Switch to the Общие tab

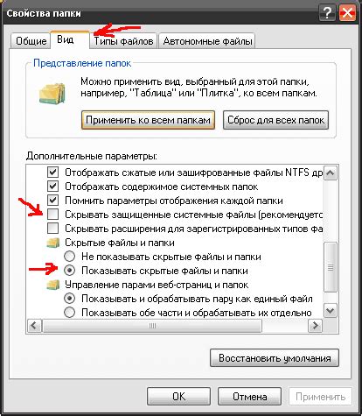(31, 41)
